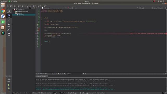This screenshot has height=94, width=167.
Task: Minimize the Application Output pane
Action: pos(164,74)
